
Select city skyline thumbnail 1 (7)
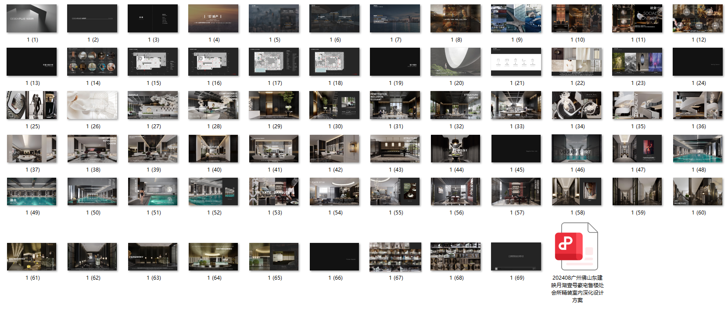coord(395,18)
